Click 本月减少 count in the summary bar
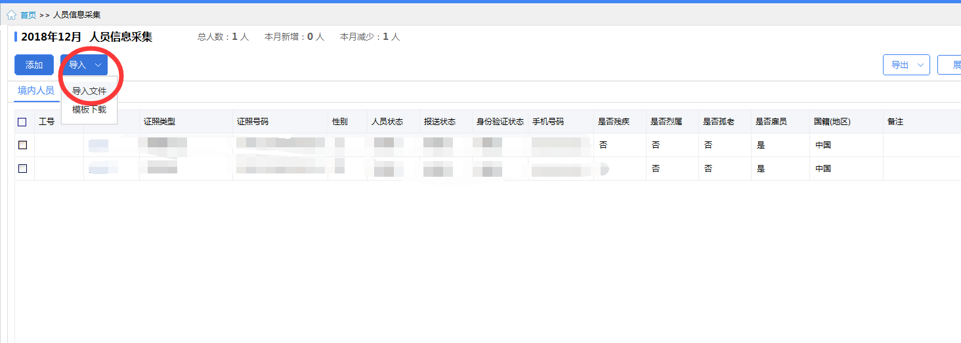961x343 pixels. pos(370,37)
